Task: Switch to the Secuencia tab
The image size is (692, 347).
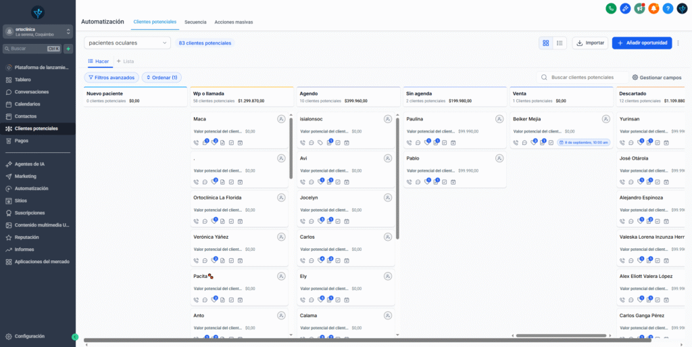Action: (x=195, y=22)
